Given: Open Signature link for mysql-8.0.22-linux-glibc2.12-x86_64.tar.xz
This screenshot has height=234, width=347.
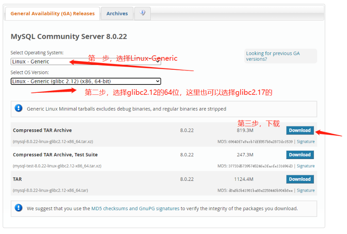Looking at the screenshot, I should click(x=306, y=142).
